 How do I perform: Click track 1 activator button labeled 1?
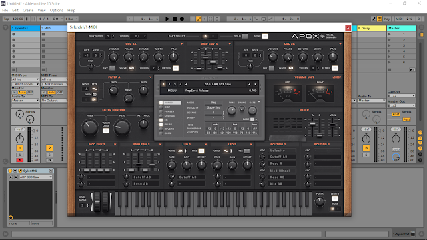point(19,148)
